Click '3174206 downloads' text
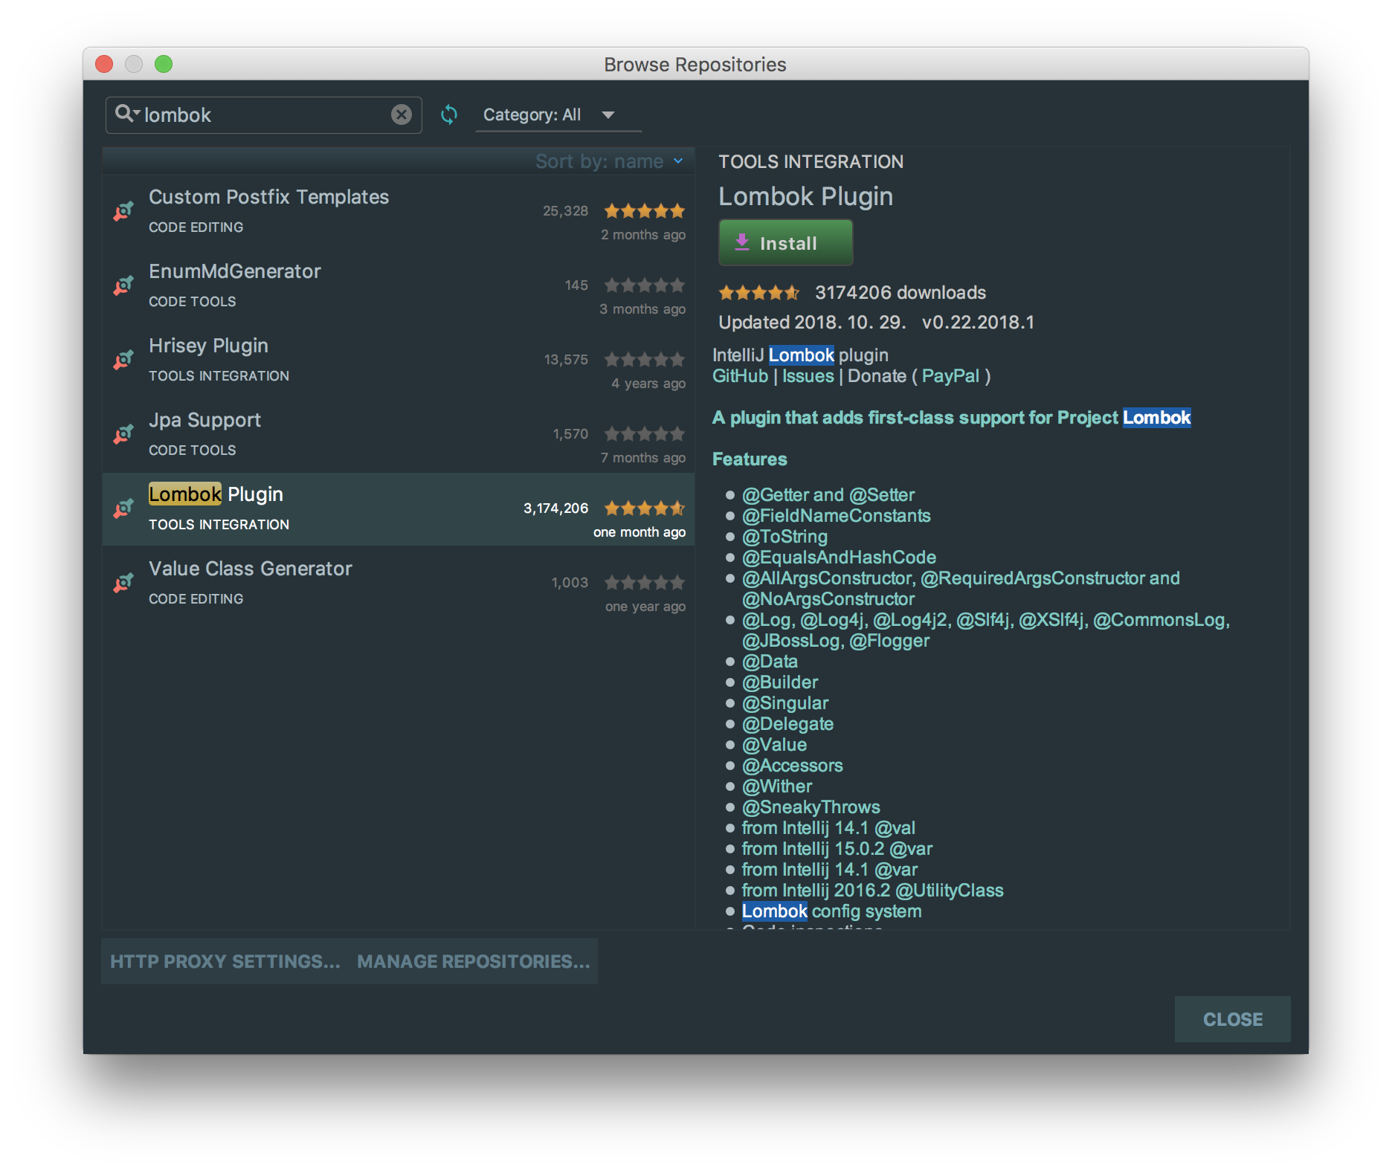The width and height of the screenshot is (1392, 1173). tap(900, 293)
